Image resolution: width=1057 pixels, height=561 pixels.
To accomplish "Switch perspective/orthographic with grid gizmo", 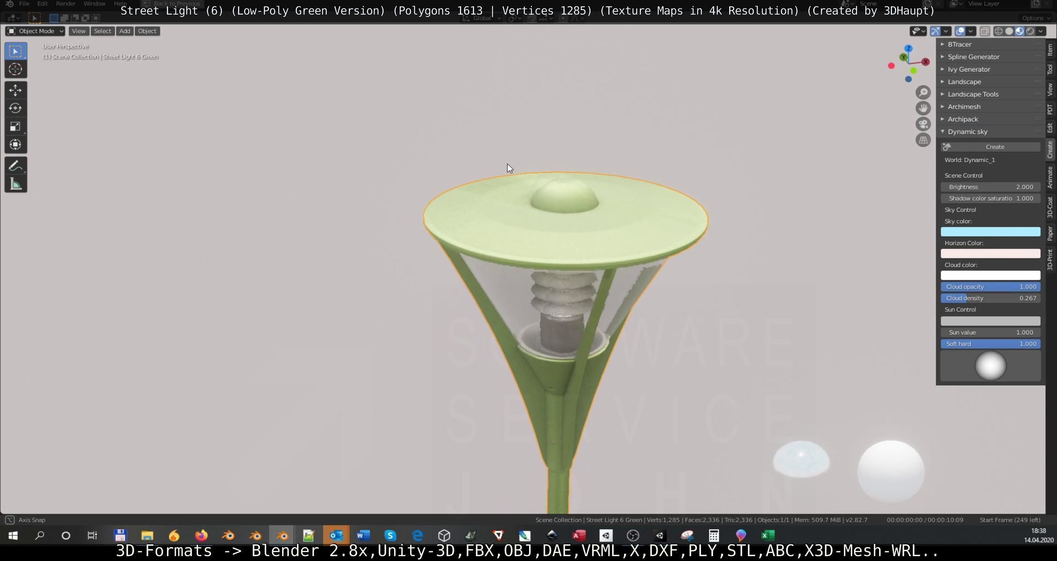I will [923, 140].
